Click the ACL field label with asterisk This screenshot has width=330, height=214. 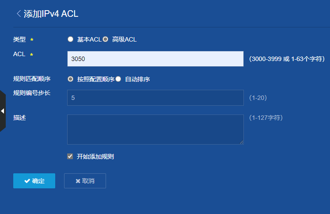19,54
